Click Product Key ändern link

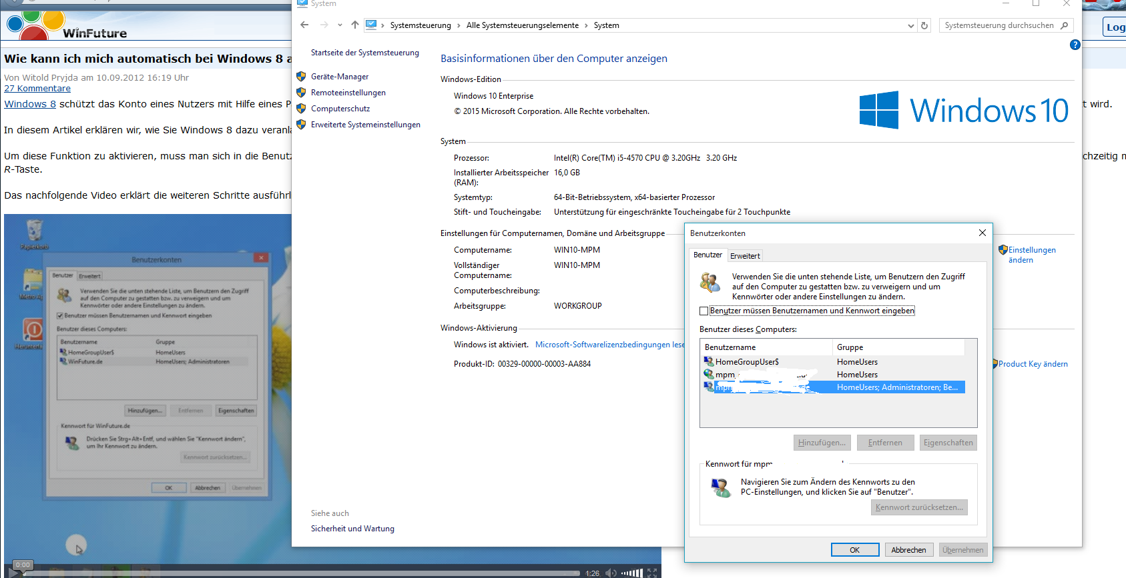tap(1033, 364)
